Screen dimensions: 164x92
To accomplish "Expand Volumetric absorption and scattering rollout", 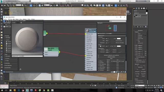I will click(111, 55).
